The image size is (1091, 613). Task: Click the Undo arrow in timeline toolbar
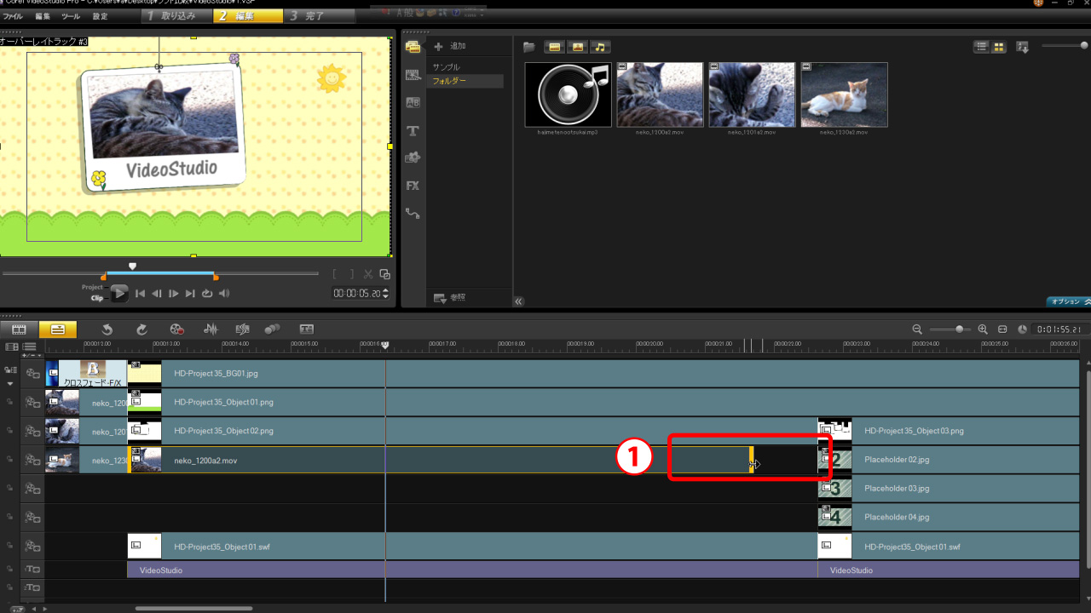click(107, 329)
